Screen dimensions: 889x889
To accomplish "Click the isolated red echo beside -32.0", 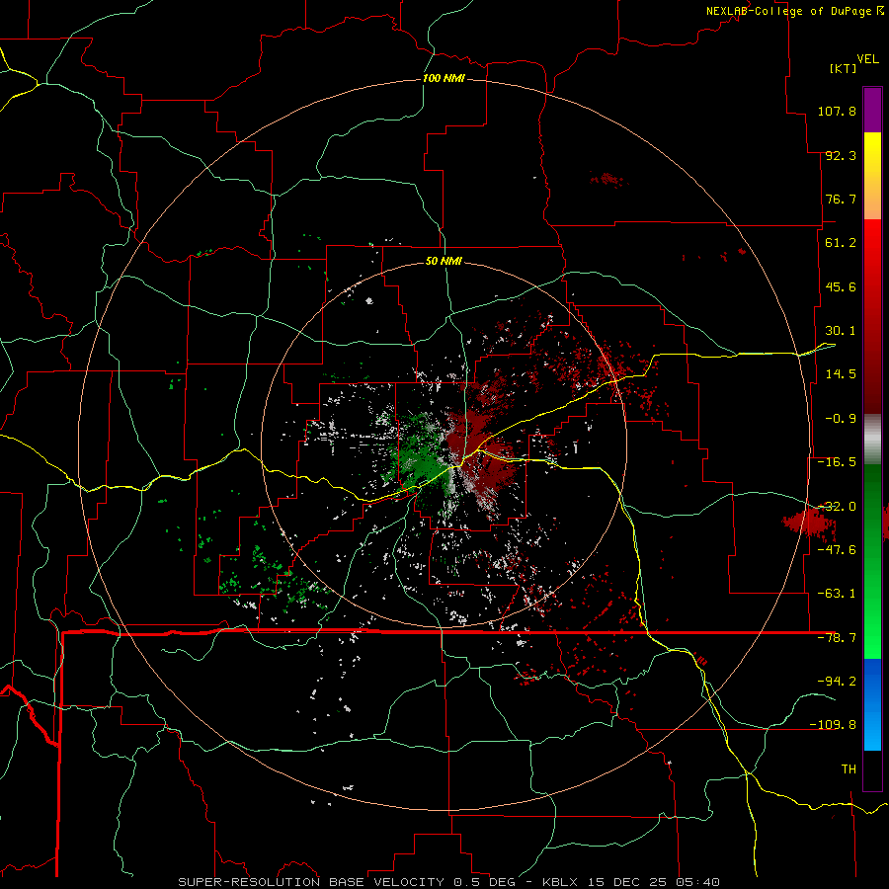I will tap(808, 522).
